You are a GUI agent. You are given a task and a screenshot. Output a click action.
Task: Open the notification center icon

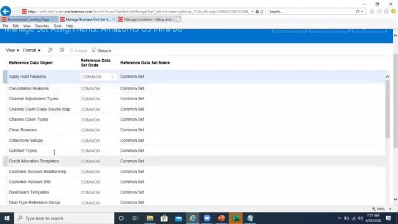point(388,218)
